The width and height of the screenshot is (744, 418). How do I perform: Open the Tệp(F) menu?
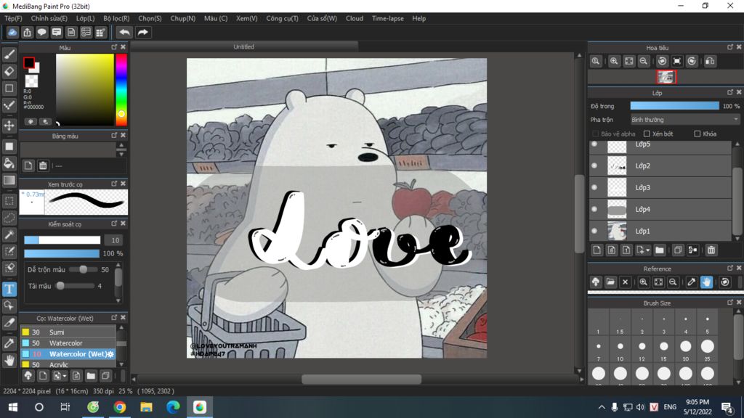coord(13,18)
